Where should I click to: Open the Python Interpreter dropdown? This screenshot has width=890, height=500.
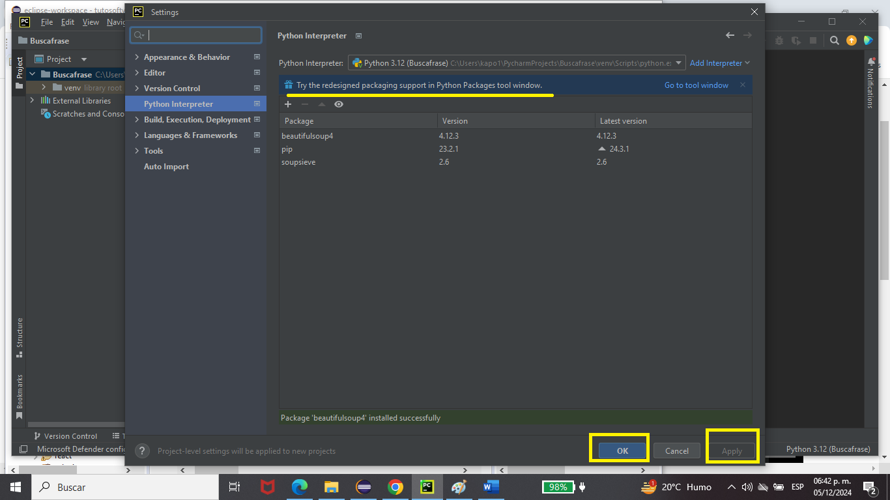pos(517,63)
